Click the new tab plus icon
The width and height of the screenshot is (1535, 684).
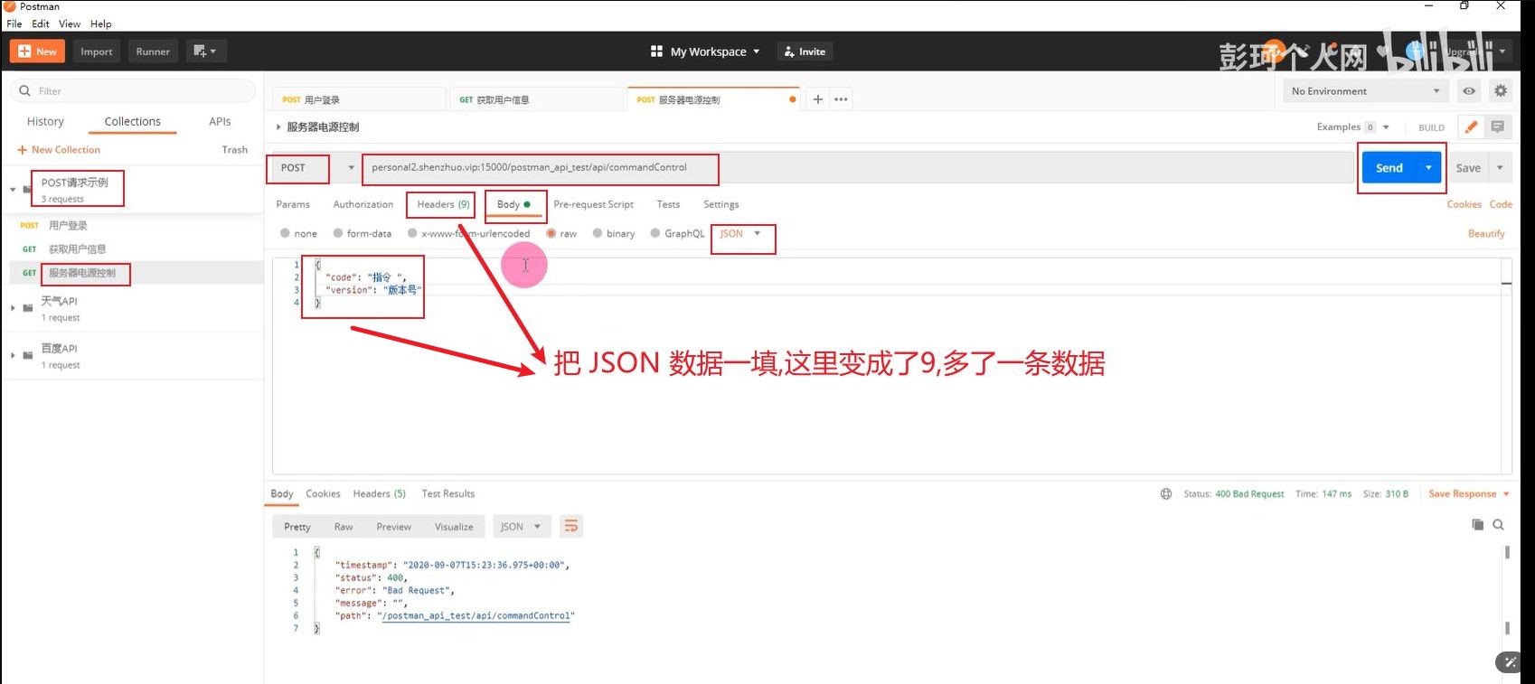point(817,99)
